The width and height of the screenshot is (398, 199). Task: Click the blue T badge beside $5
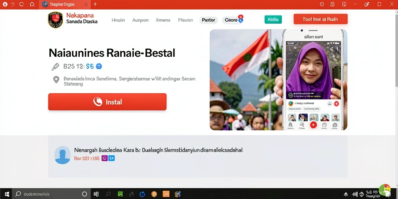[x=99, y=66]
